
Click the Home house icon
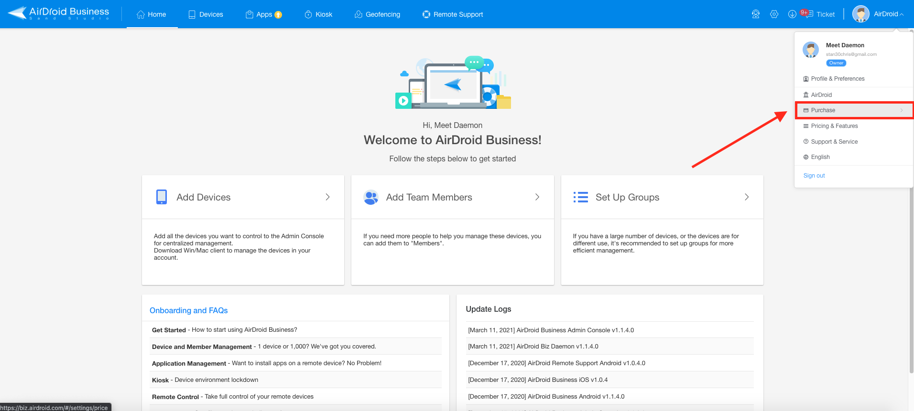click(x=141, y=14)
